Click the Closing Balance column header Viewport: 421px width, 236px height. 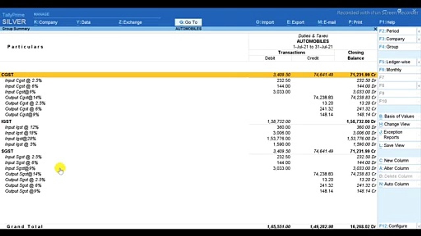click(356, 55)
